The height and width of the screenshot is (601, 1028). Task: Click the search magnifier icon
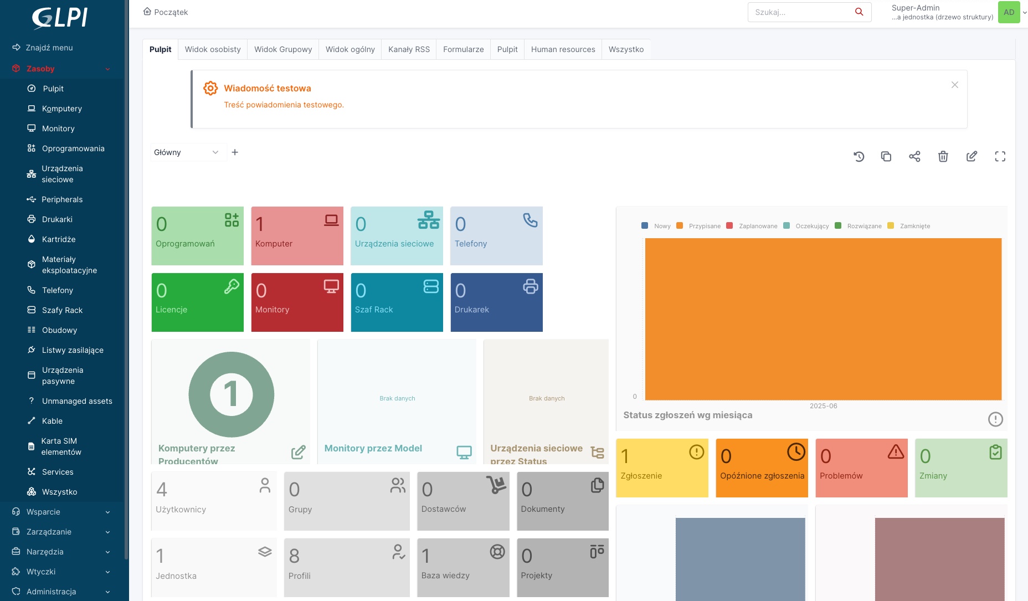point(859,12)
